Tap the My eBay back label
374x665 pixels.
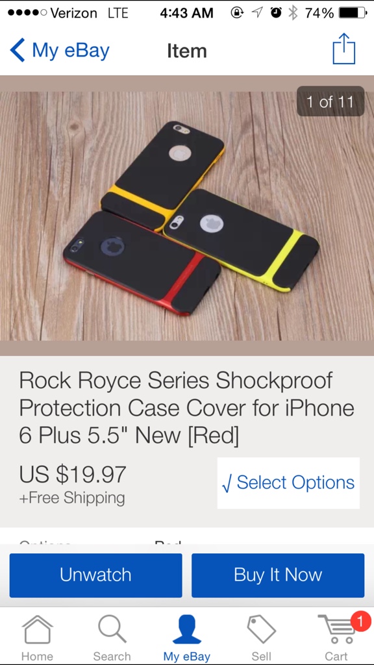[x=71, y=51]
